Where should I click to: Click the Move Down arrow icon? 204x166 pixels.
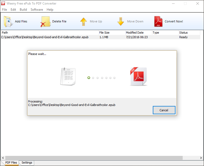[x=121, y=21]
